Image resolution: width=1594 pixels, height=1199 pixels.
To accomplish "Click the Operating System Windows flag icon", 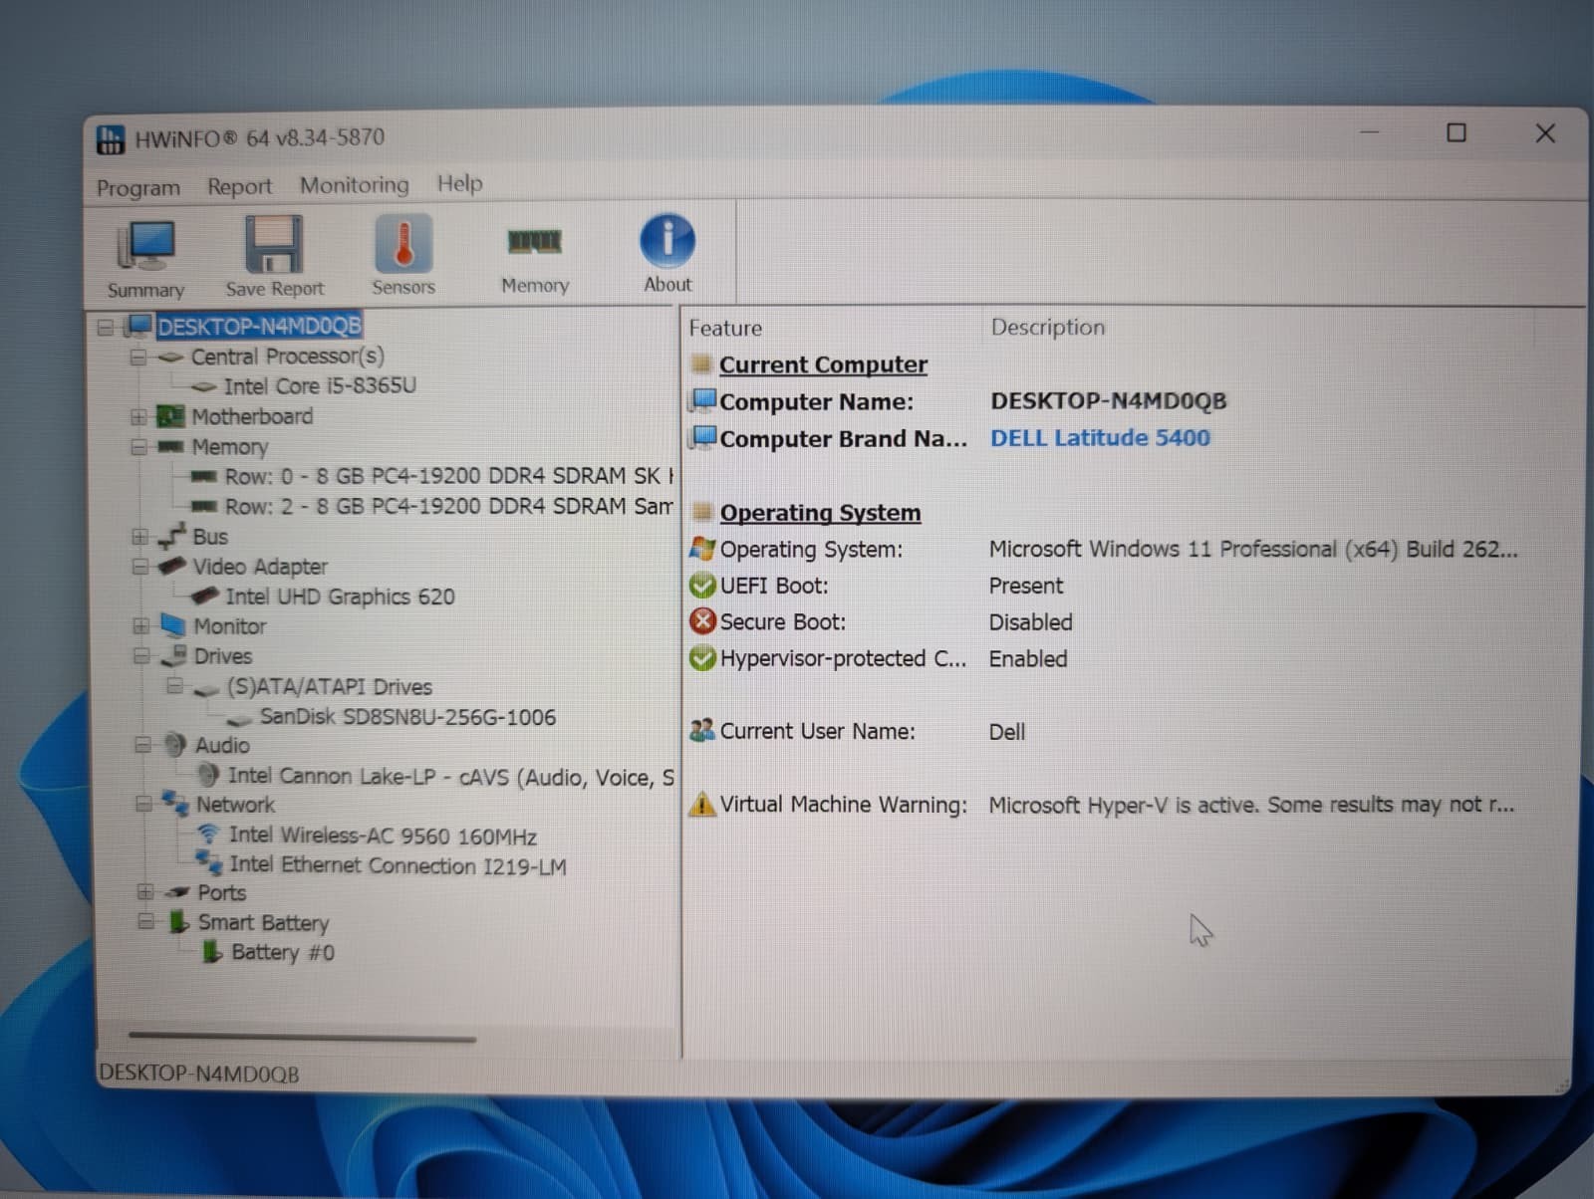I will (x=702, y=549).
